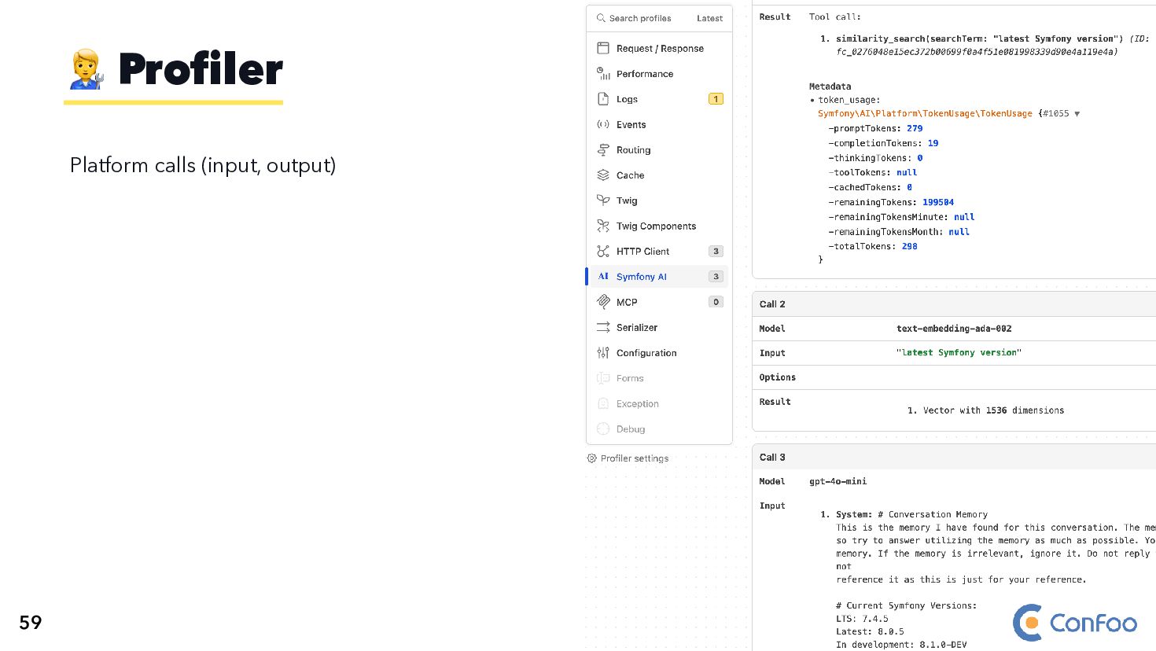
Task: Click the Logs file icon
Action: (x=603, y=99)
